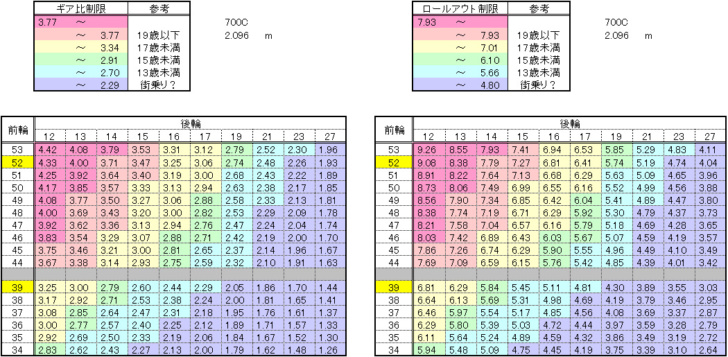This screenshot has height=357, width=728.
Task: Pick the yellow ~ 3.34 legend swatch
Action: [81, 47]
